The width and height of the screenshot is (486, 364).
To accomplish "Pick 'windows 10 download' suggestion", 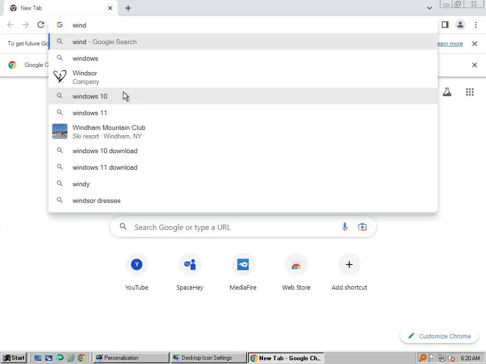I will pyautogui.click(x=243, y=151).
